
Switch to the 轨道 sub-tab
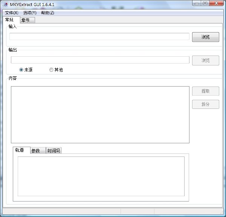click(21, 150)
